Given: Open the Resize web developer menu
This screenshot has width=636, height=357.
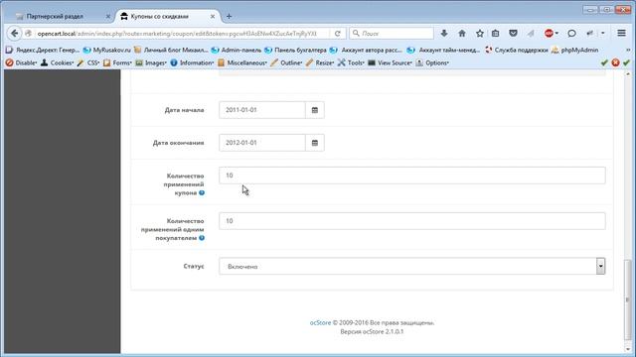Looking at the screenshot, I should click(320, 62).
